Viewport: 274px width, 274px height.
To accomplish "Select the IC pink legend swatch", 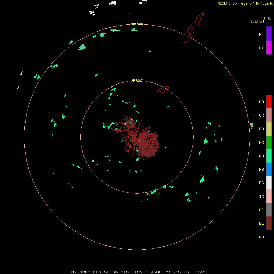I will click(x=269, y=196).
